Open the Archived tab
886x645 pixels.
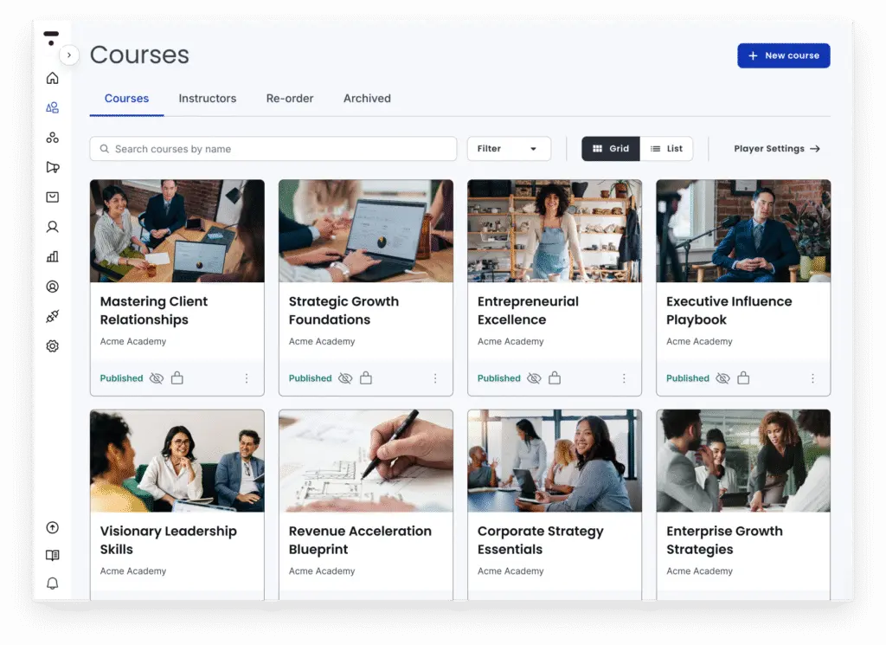367,98
